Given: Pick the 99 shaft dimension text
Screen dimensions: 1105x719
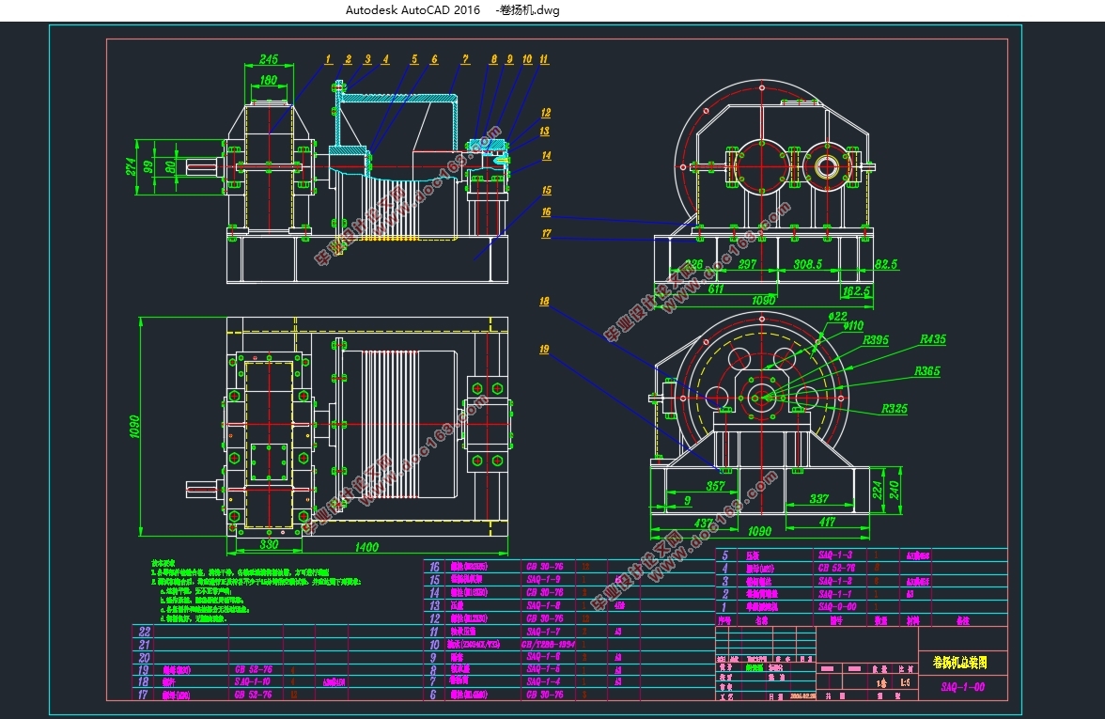Looking at the screenshot, I should 148,166.
